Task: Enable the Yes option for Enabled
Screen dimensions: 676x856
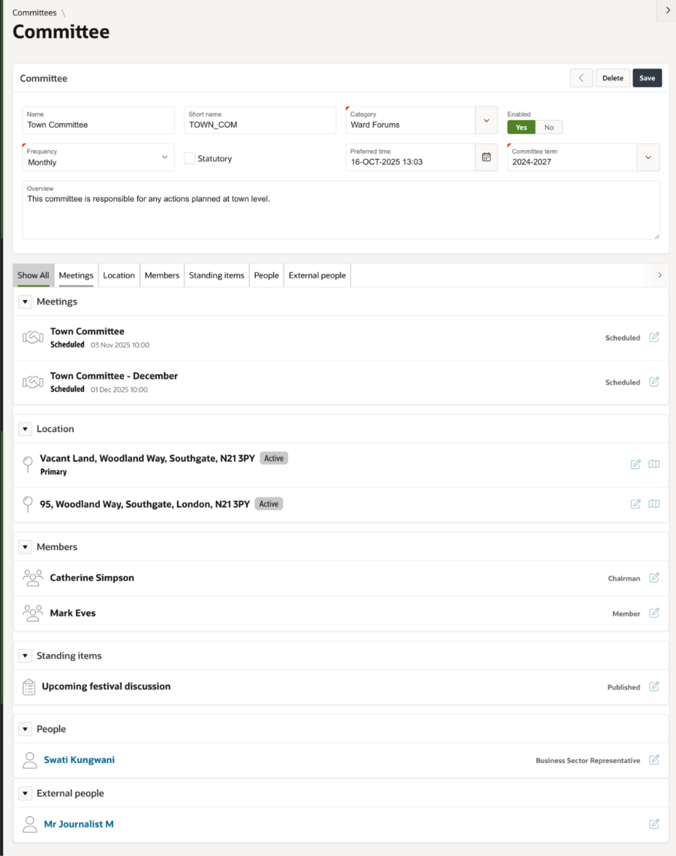Action: [521, 127]
